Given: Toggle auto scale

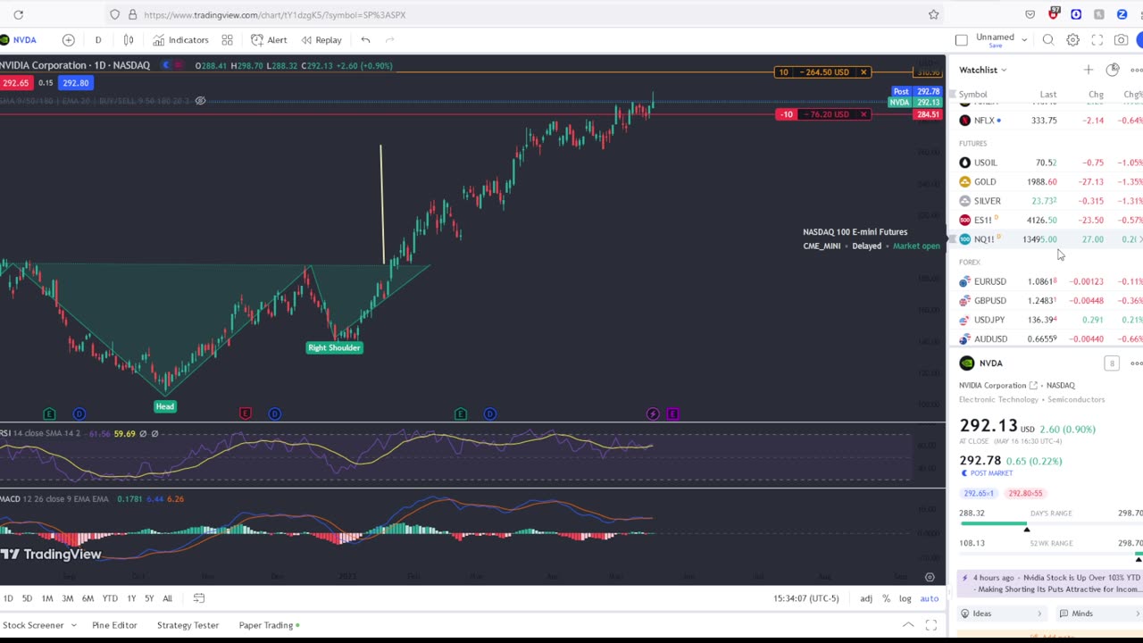Looking at the screenshot, I should click(930, 598).
